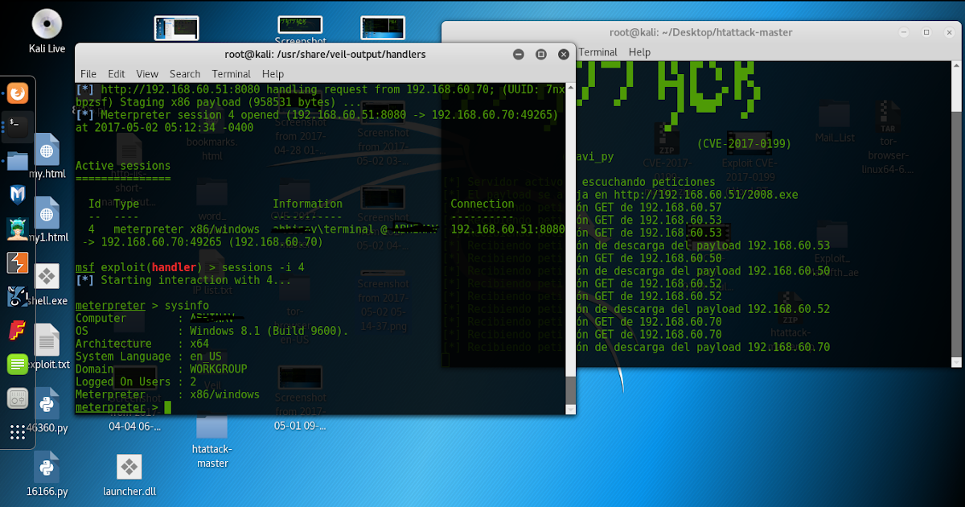Click the handlers terminal title bar
The width and height of the screenshot is (965, 507).
tap(325, 54)
